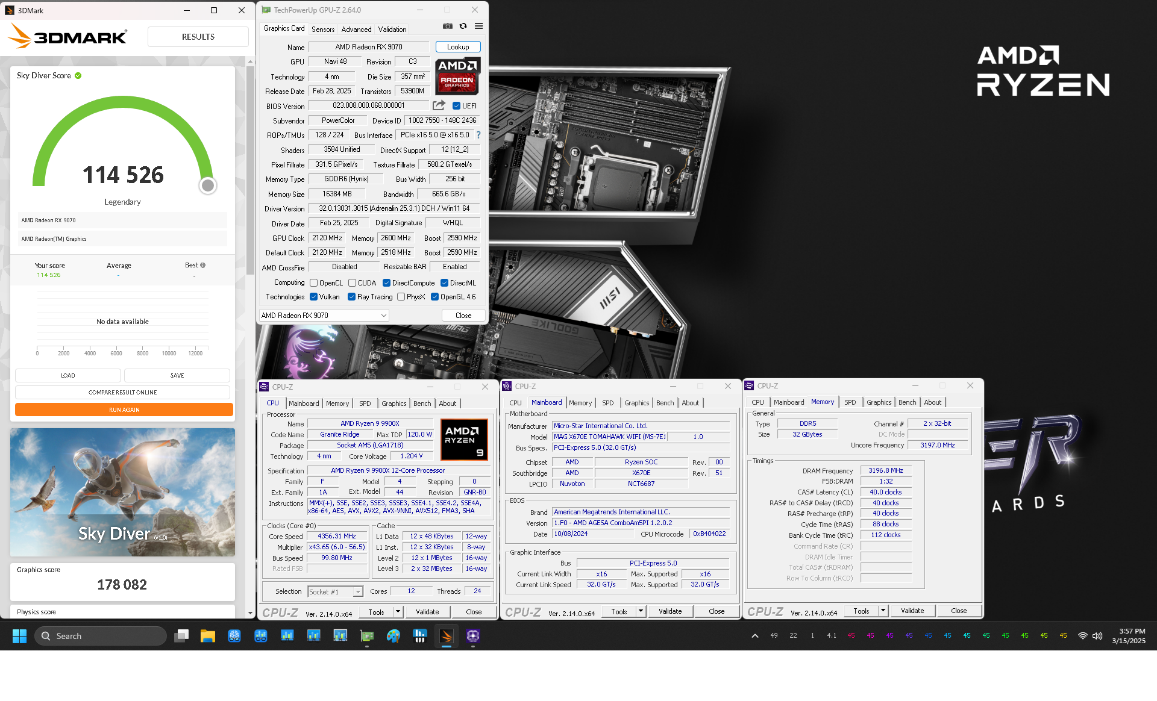Expand the Tools dropdown arrow in CPU-Z Mainboard window
The width and height of the screenshot is (1157, 701).
[x=641, y=611]
